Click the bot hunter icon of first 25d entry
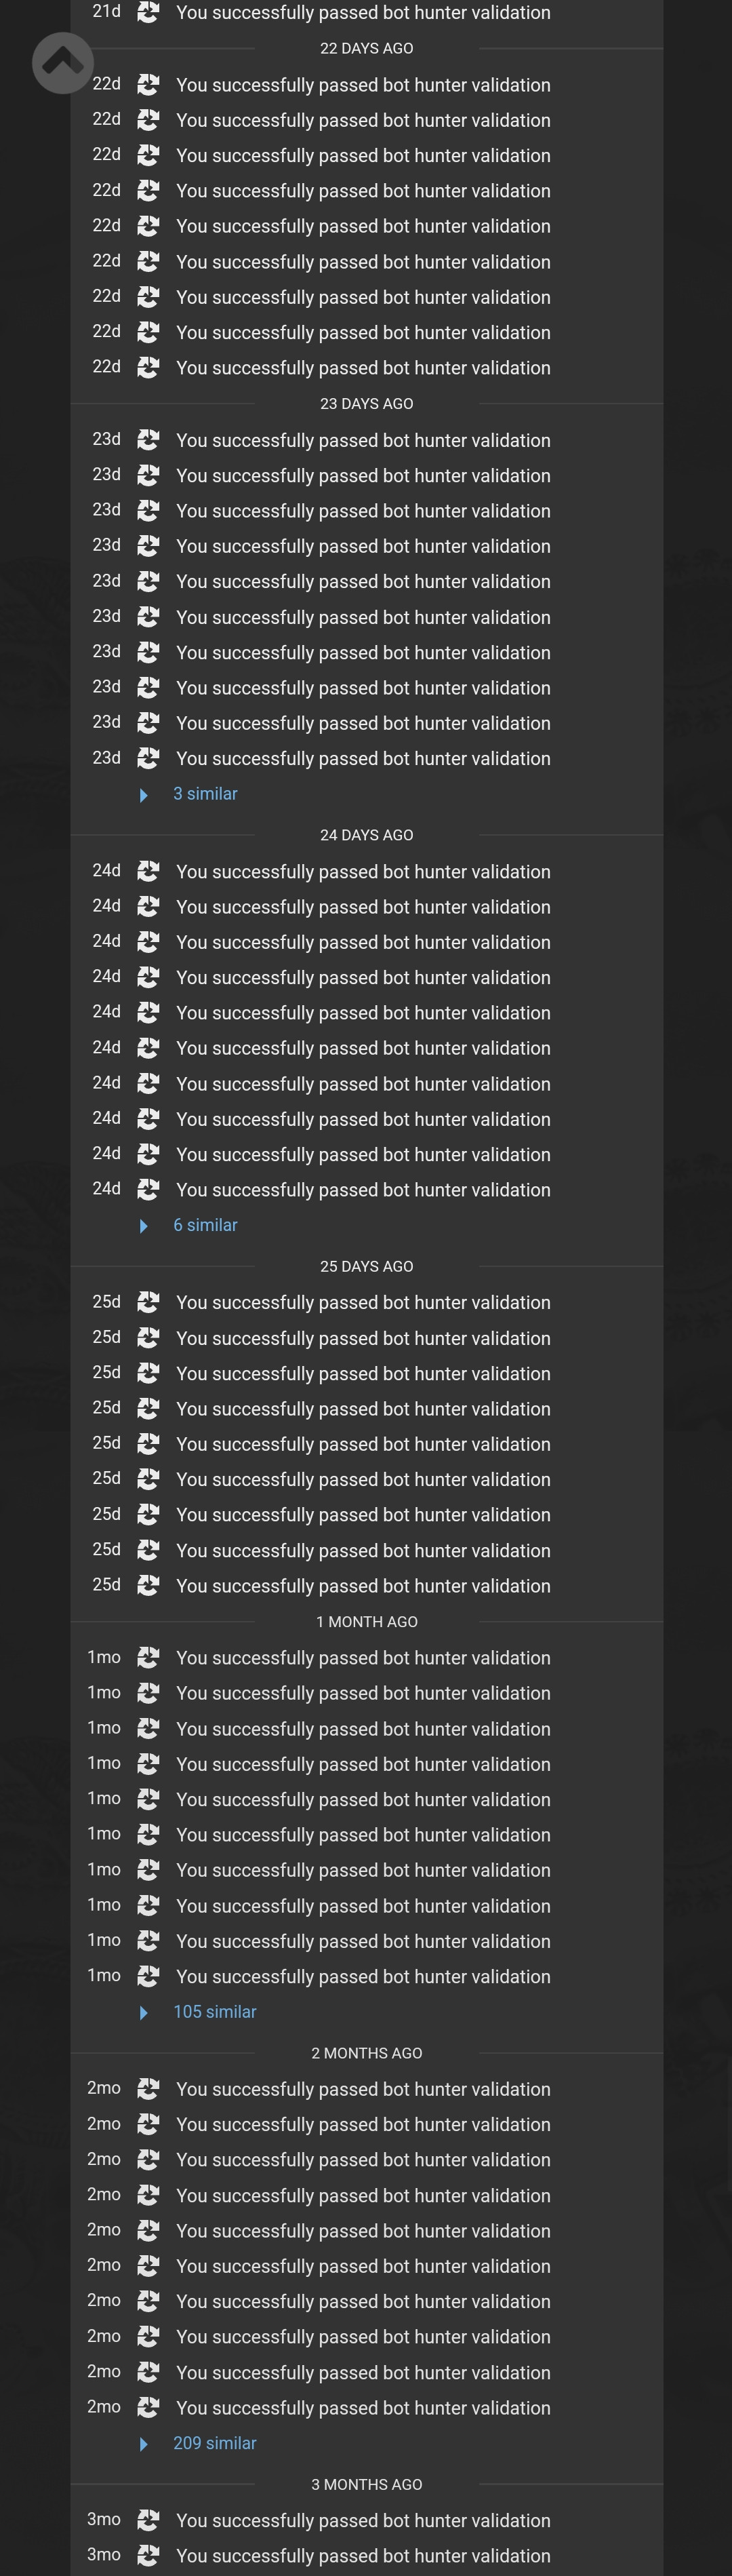Viewport: 732px width, 2576px height. pyautogui.click(x=148, y=1302)
